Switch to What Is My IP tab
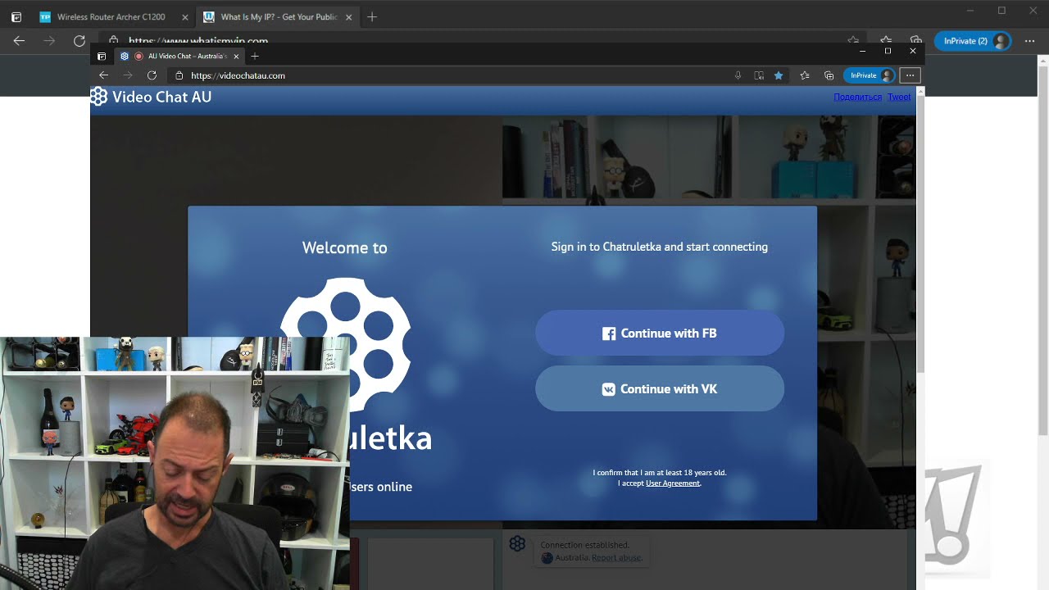 tap(278, 17)
